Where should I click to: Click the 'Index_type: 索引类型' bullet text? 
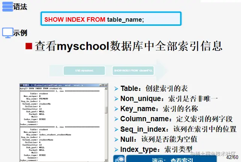[156, 149]
